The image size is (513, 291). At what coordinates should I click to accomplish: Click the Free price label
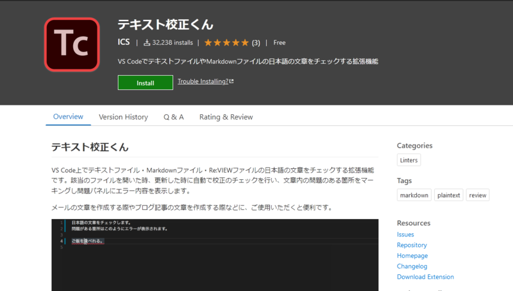point(280,42)
